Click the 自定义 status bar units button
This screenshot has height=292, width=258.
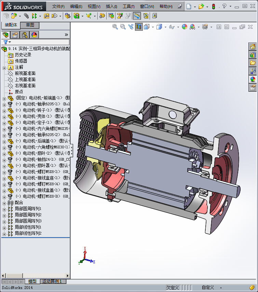click(x=208, y=288)
